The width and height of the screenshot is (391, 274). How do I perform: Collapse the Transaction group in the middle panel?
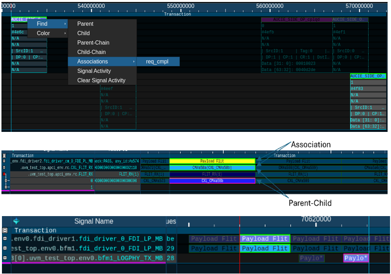click(x=4, y=156)
